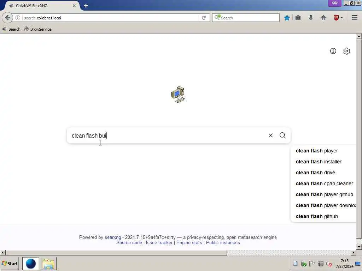Click the horizontal scrollbar right arrow

click(x=354, y=253)
